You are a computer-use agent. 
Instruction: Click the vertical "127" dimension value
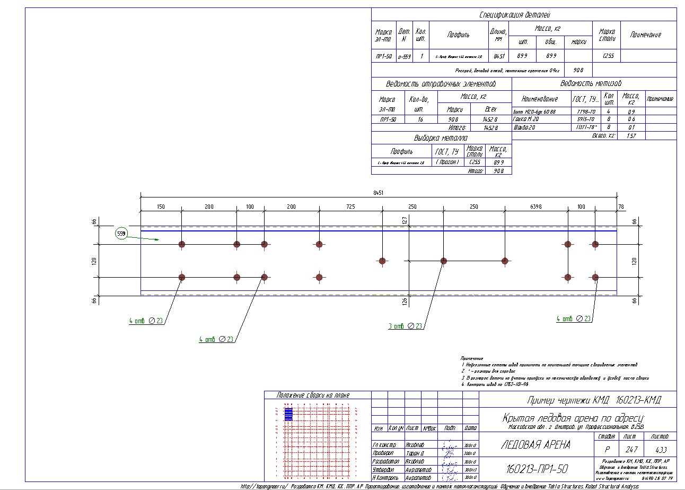tap(404, 220)
